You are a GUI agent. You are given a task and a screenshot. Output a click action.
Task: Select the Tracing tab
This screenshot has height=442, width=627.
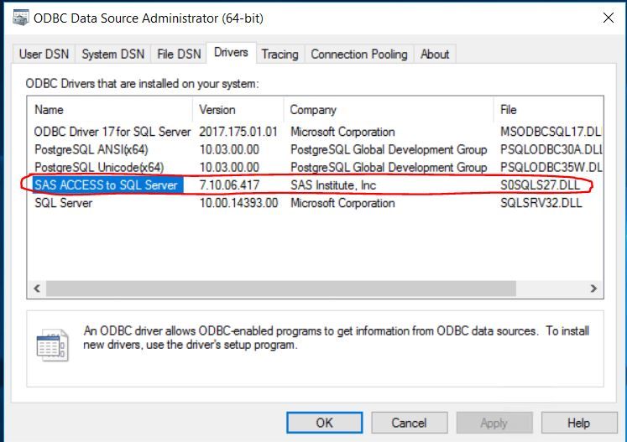pyautogui.click(x=280, y=55)
